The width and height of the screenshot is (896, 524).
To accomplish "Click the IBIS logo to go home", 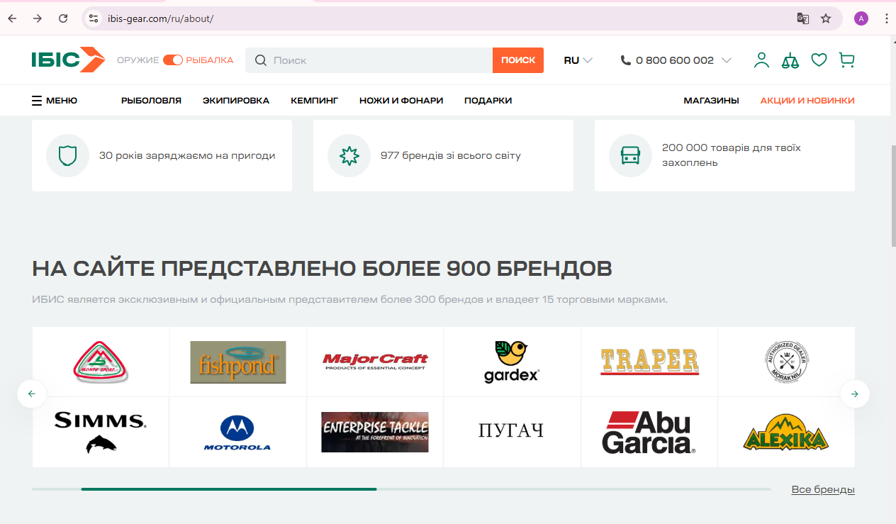I will pos(68,60).
